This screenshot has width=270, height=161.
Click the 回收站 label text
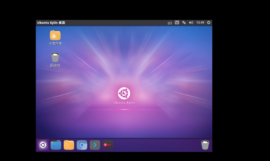point(55,66)
